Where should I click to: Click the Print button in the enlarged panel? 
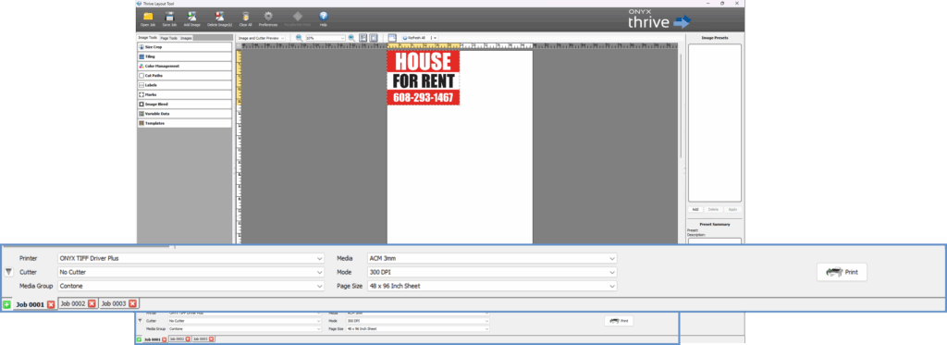pyautogui.click(x=842, y=272)
